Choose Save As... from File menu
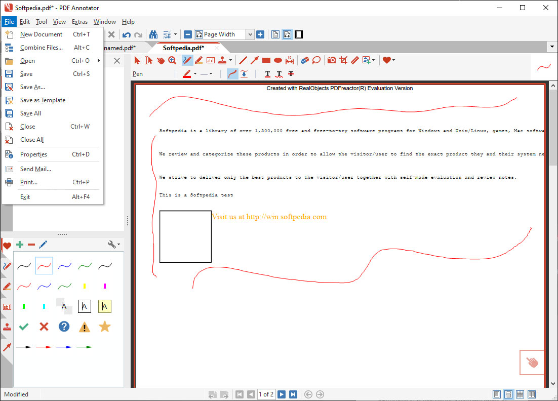This screenshot has height=401, width=558. pyautogui.click(x=32, y=87)
